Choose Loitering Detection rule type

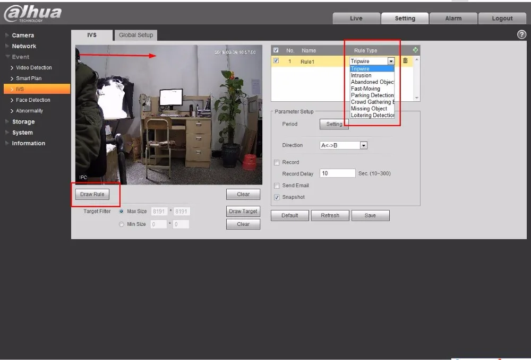[372, 115]
